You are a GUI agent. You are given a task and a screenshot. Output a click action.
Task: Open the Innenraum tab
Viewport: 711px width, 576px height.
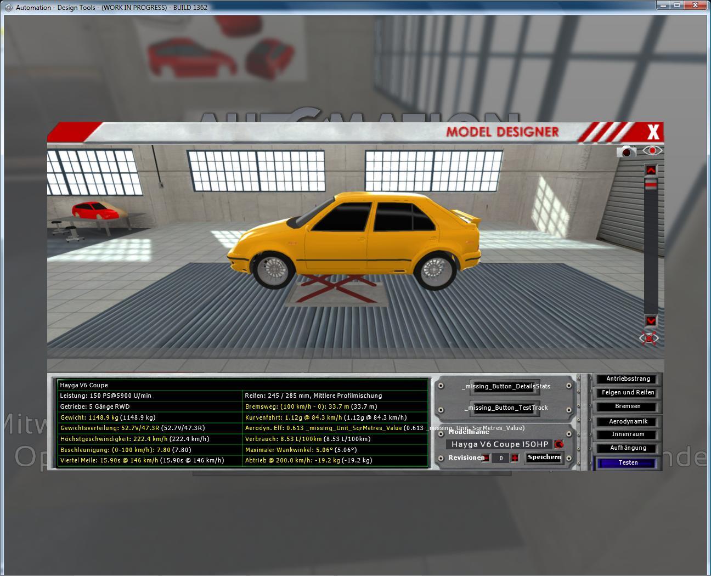(x=628, y=434)
